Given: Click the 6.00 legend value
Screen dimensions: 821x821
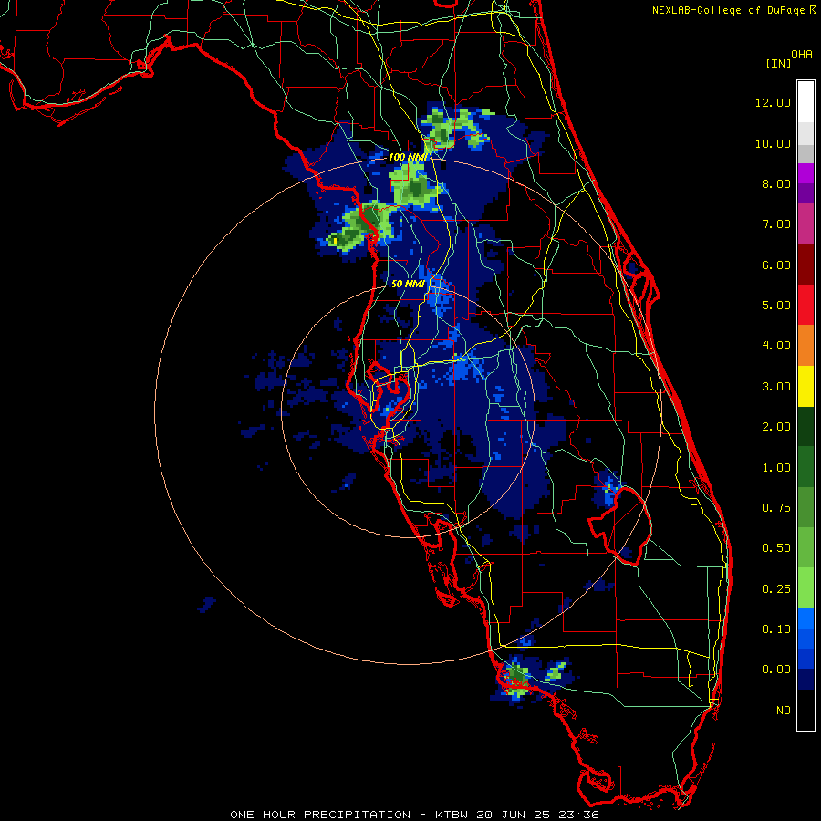Looking at the screenshot, I should point(776,265).
